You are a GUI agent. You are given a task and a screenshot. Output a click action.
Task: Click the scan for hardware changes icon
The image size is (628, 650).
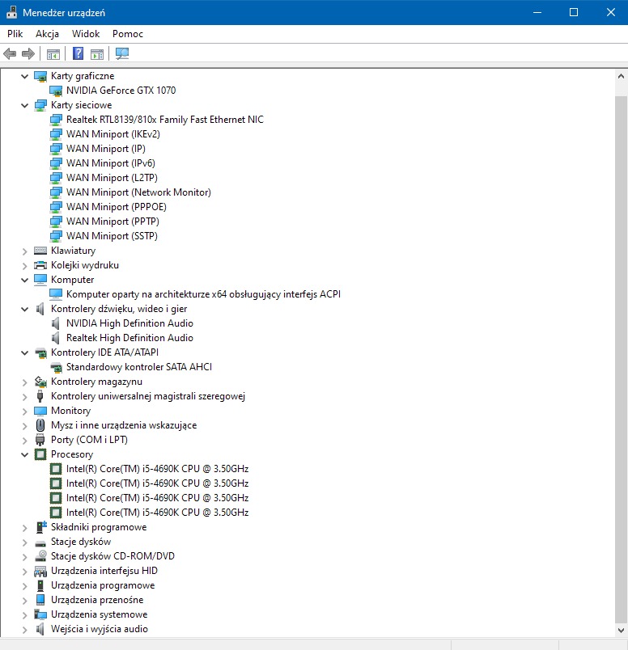122,53
